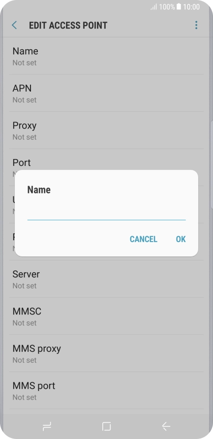Screen dimensions: 213x439
Task: Tap the back navigation icon at bottom
Action: (166, 426)
